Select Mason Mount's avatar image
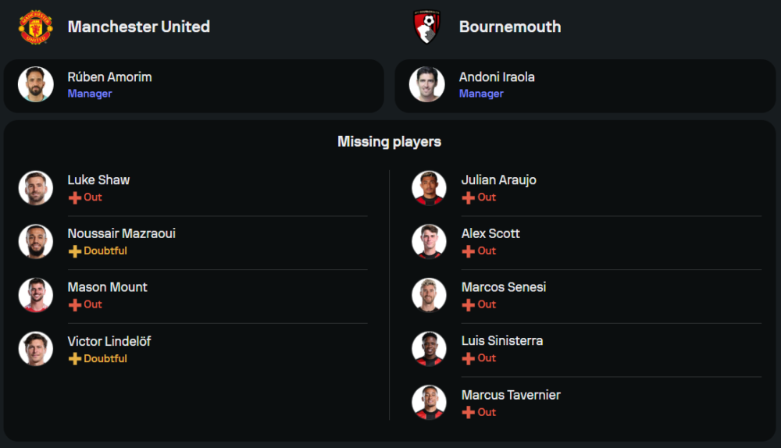The height and width of the screenshot is (448, 781). pos(36,295)
